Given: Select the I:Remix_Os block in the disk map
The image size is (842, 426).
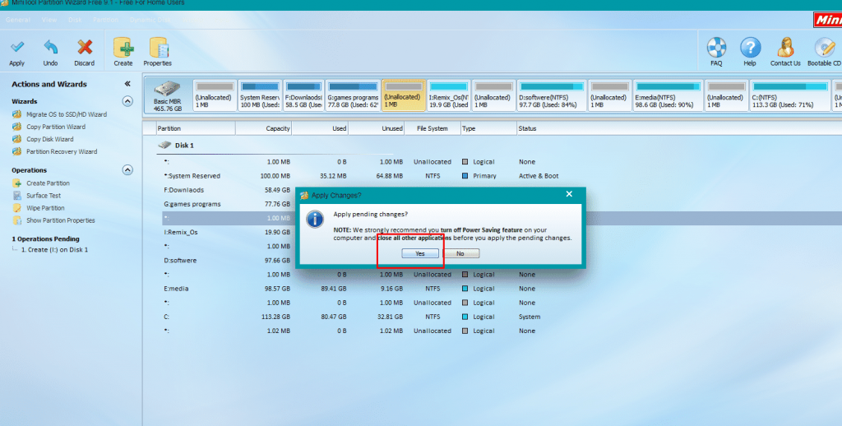Looking at the screenshot, I should tap(449, 95).
